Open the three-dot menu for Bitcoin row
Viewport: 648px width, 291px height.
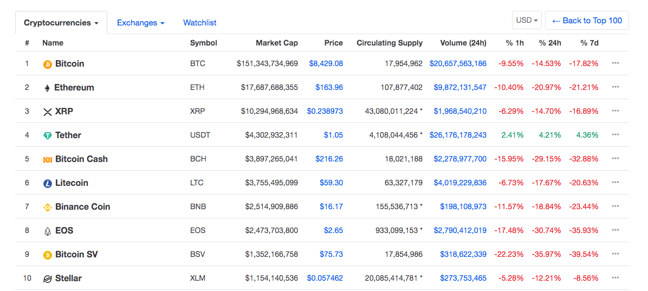click(x=615, y=63)
